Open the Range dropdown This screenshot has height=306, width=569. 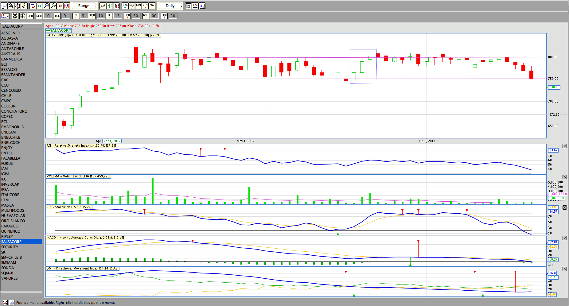click(84, 6)
